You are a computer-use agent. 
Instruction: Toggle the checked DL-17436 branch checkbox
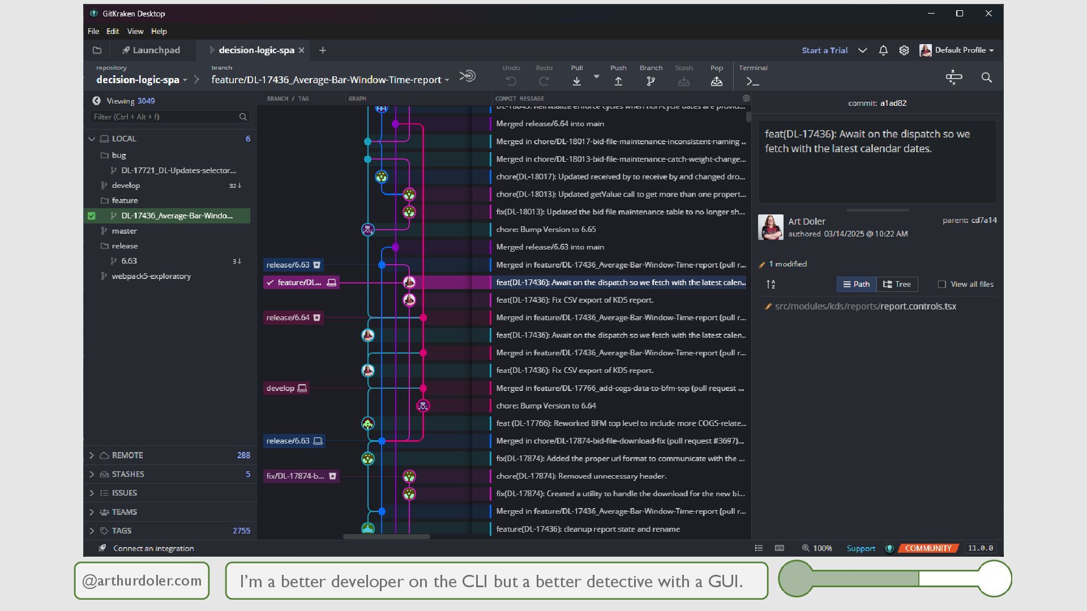pyautogui.click(x=92, y=216)
